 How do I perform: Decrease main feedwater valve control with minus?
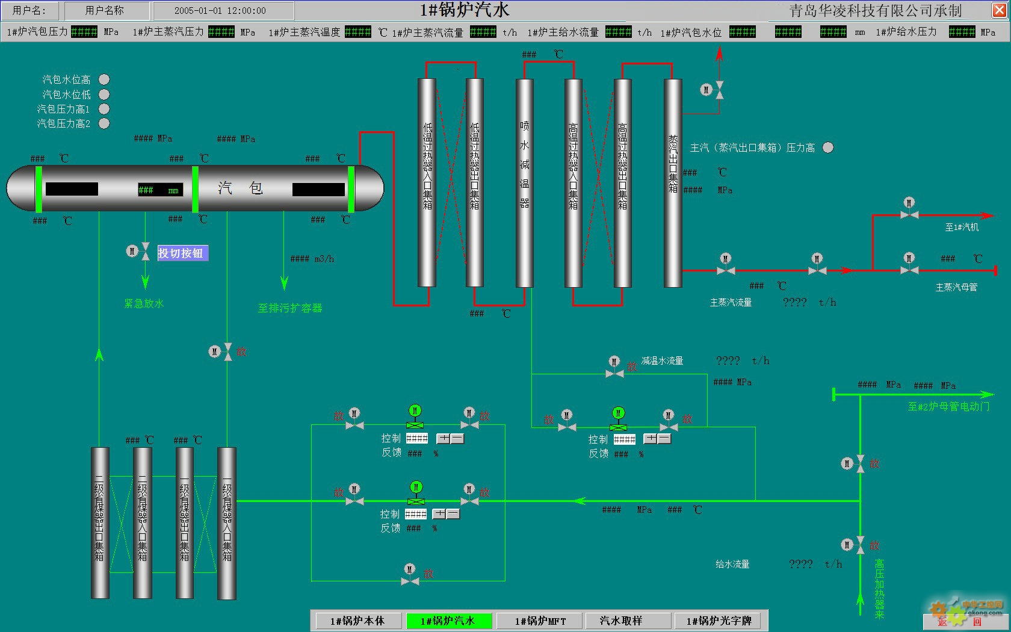point(453,514)
